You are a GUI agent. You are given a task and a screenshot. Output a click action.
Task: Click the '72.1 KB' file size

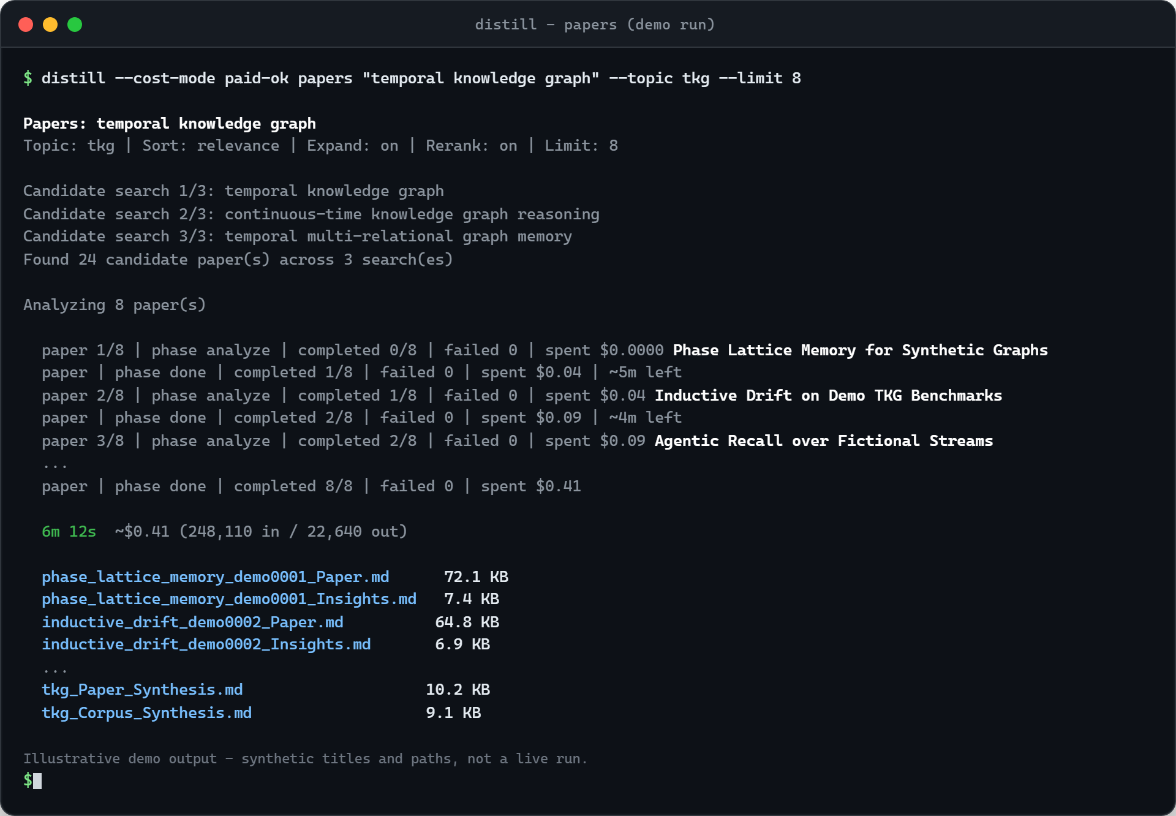[476, 577]
